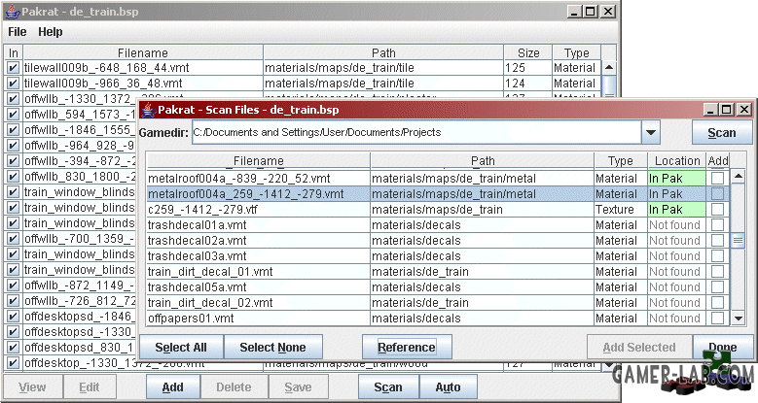Sort main window list by Size header
Image resolution: width=758 pixels, height=403 pixels.
click(528, 52)
